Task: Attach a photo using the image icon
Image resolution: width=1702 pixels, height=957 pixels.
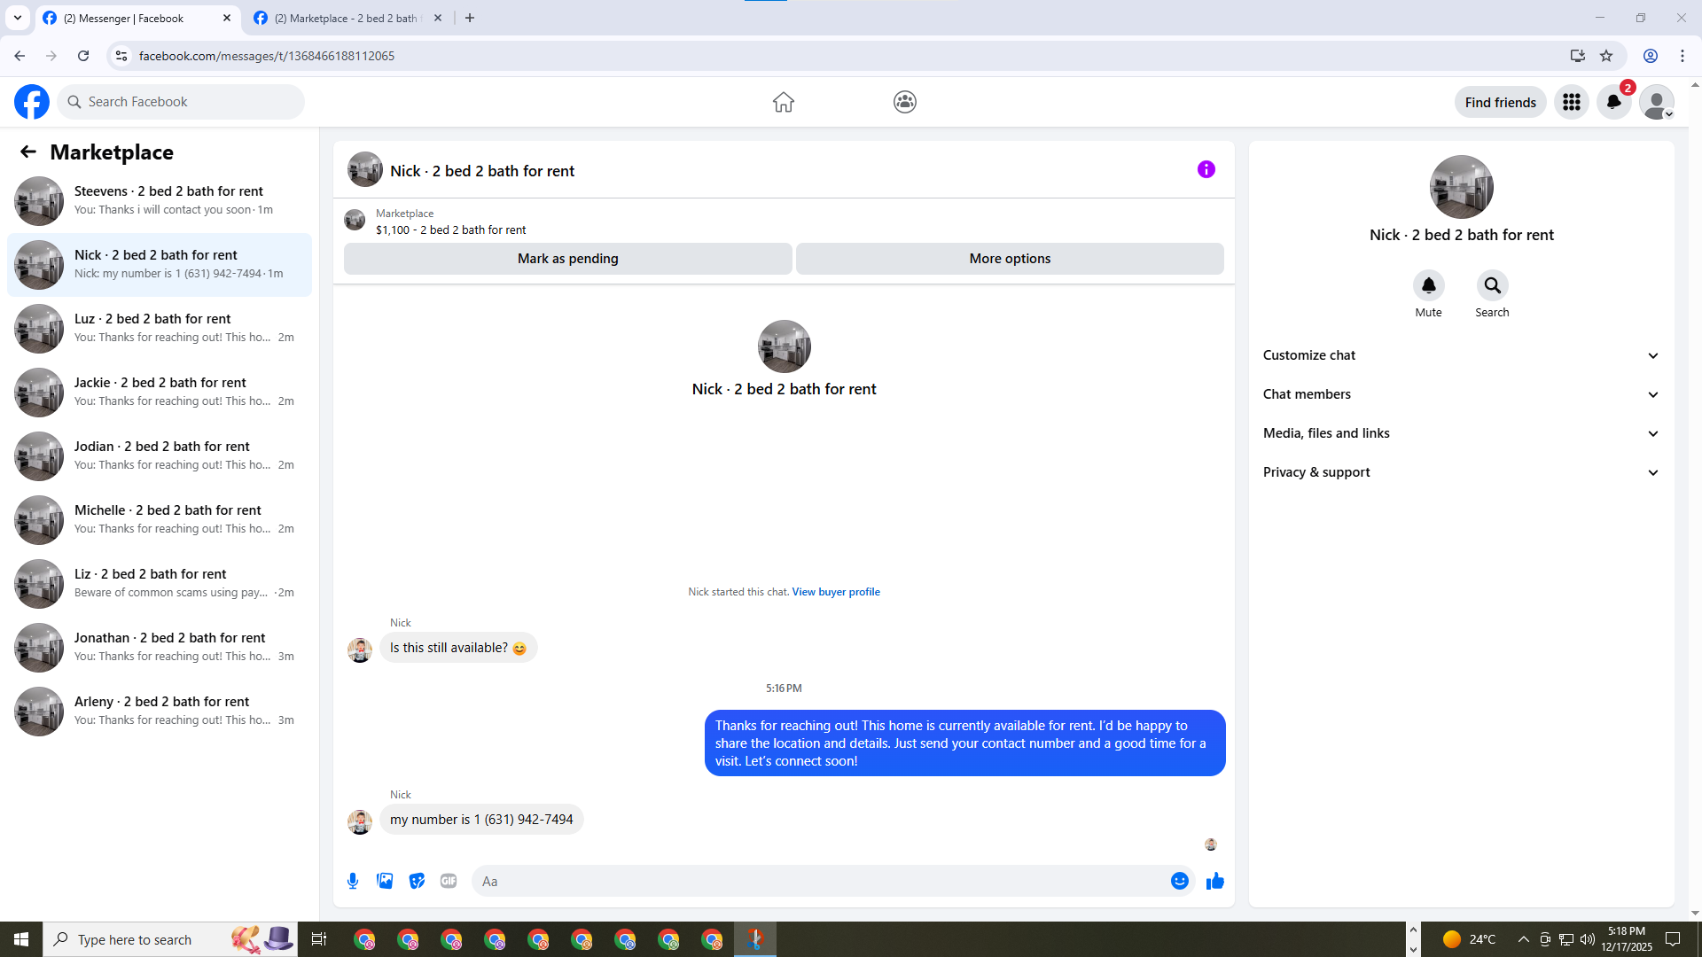Action: pos(385,881)
